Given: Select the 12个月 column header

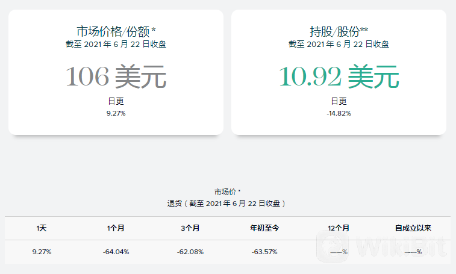Looking at the screenshot, I should click(x=339, y=228).
